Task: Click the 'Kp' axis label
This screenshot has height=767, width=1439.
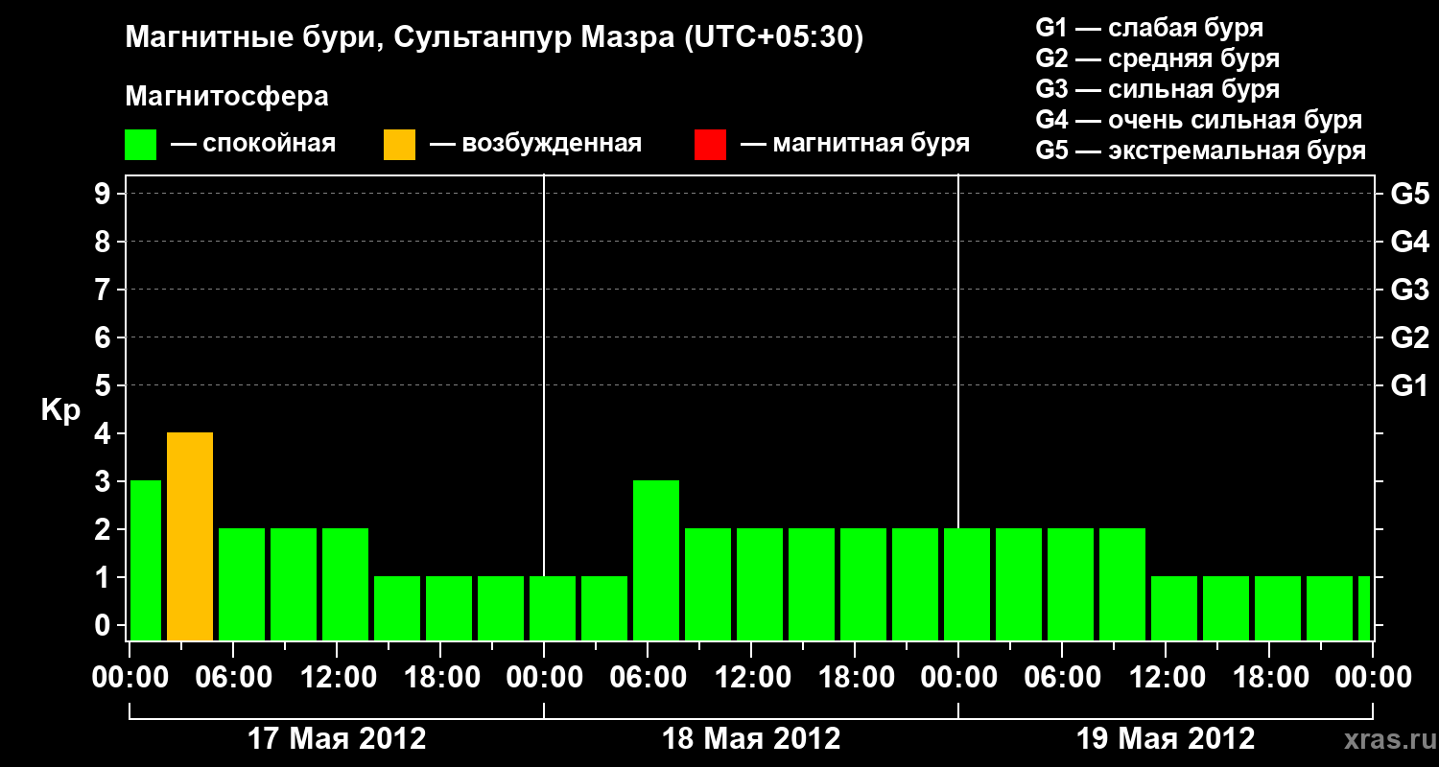Action: (60, 410)
